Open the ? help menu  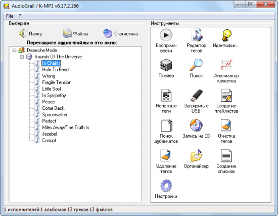tap(20, 16)
